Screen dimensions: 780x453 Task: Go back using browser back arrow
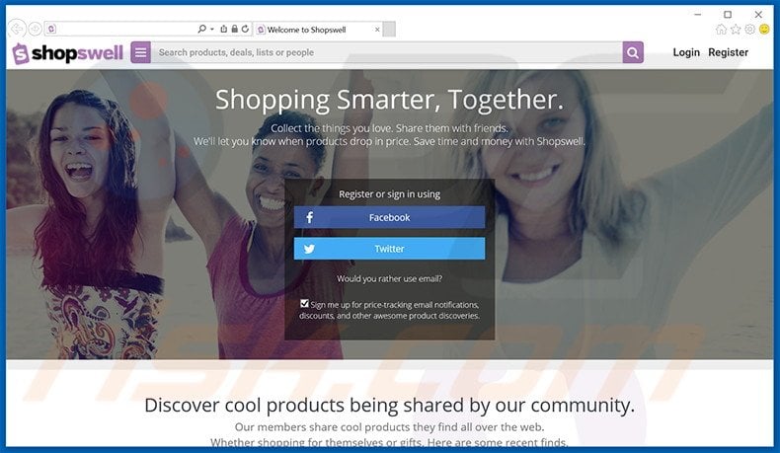pos(17,30)
